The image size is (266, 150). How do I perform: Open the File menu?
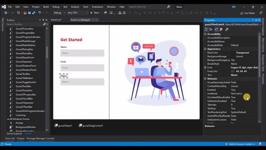(x=10, y=7)
